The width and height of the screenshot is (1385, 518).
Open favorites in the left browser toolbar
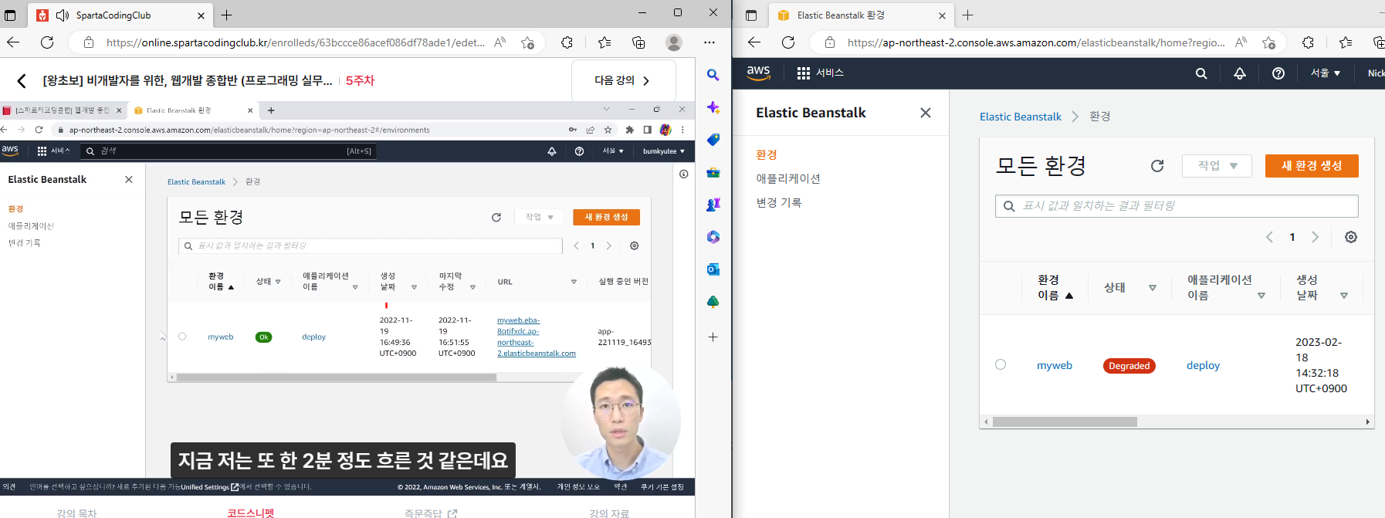pos(604,42)
